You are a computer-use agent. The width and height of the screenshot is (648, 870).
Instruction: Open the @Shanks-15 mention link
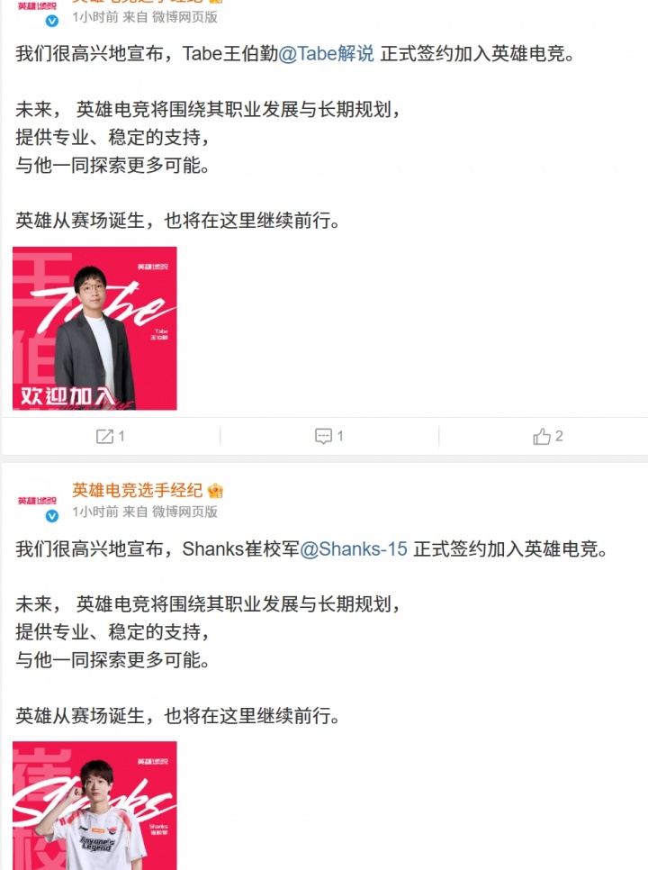click(x=354, y=548)
